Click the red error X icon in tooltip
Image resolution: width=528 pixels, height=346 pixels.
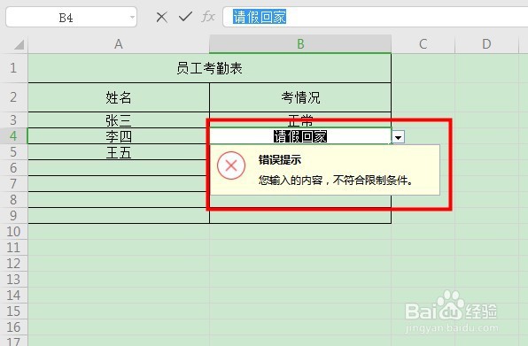click(x=231, y=165)
